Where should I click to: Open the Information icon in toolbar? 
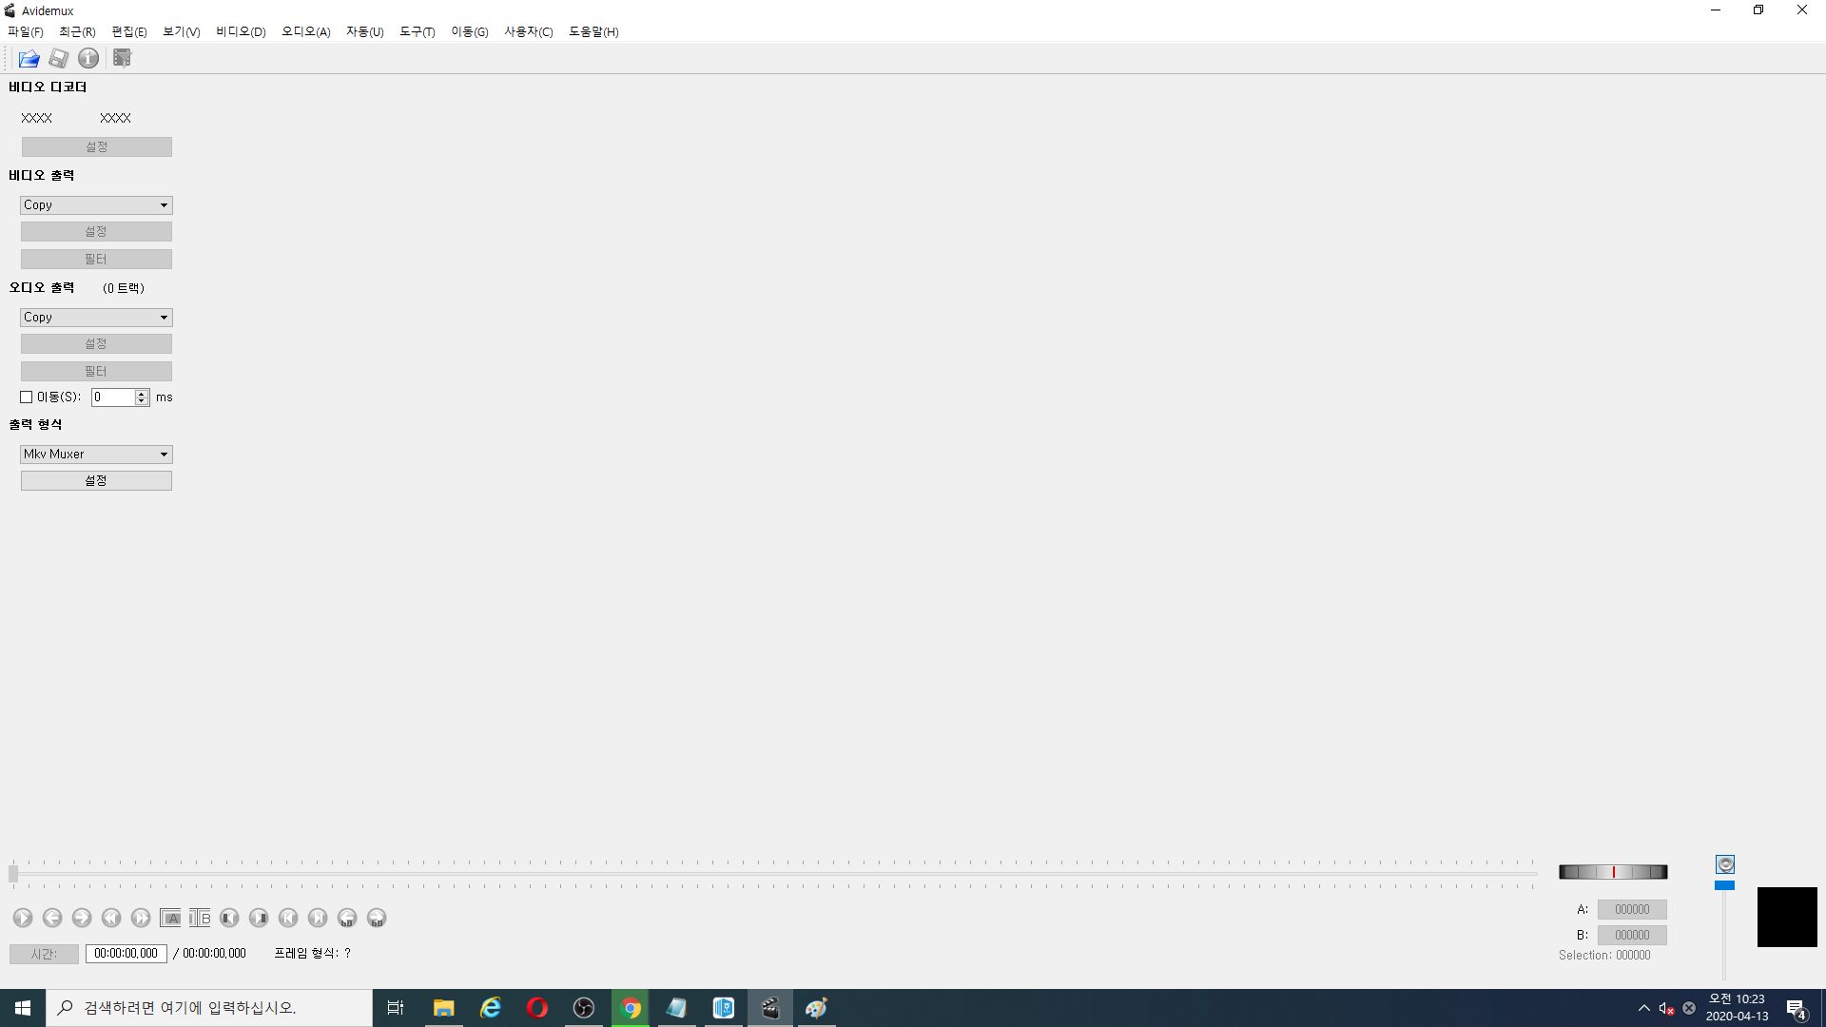(x=88, y=59)
